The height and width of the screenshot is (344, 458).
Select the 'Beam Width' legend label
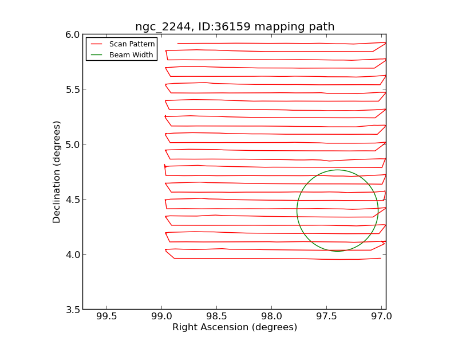click(x=131, y=55)
